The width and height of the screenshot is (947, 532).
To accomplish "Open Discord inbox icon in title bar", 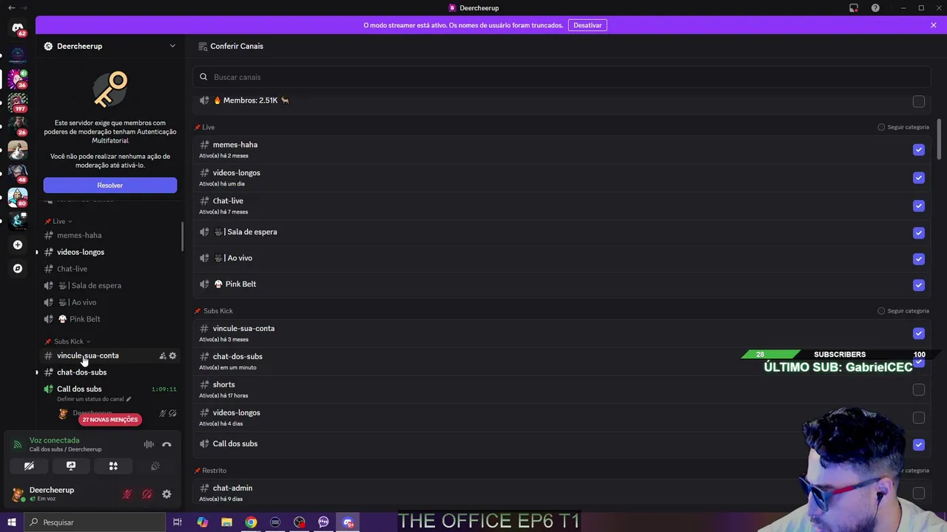I will pyautogui.click(x=854, y=8).
